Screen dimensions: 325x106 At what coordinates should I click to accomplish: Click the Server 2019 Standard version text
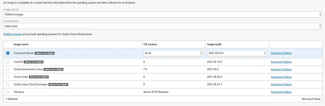[x=156, y=92]
